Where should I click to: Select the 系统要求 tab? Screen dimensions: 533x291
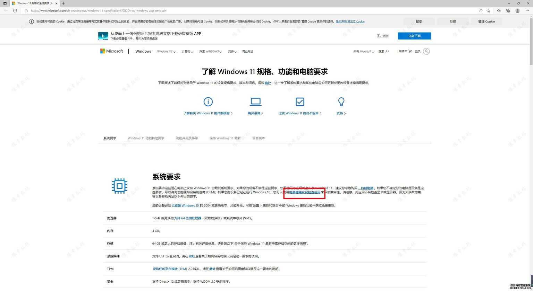(110, 138)
